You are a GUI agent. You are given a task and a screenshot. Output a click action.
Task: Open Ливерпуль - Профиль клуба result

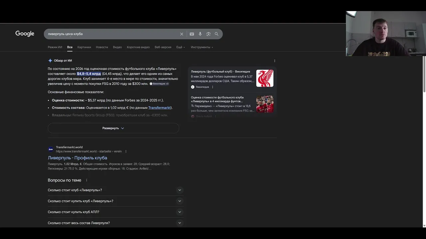(78, 158)
